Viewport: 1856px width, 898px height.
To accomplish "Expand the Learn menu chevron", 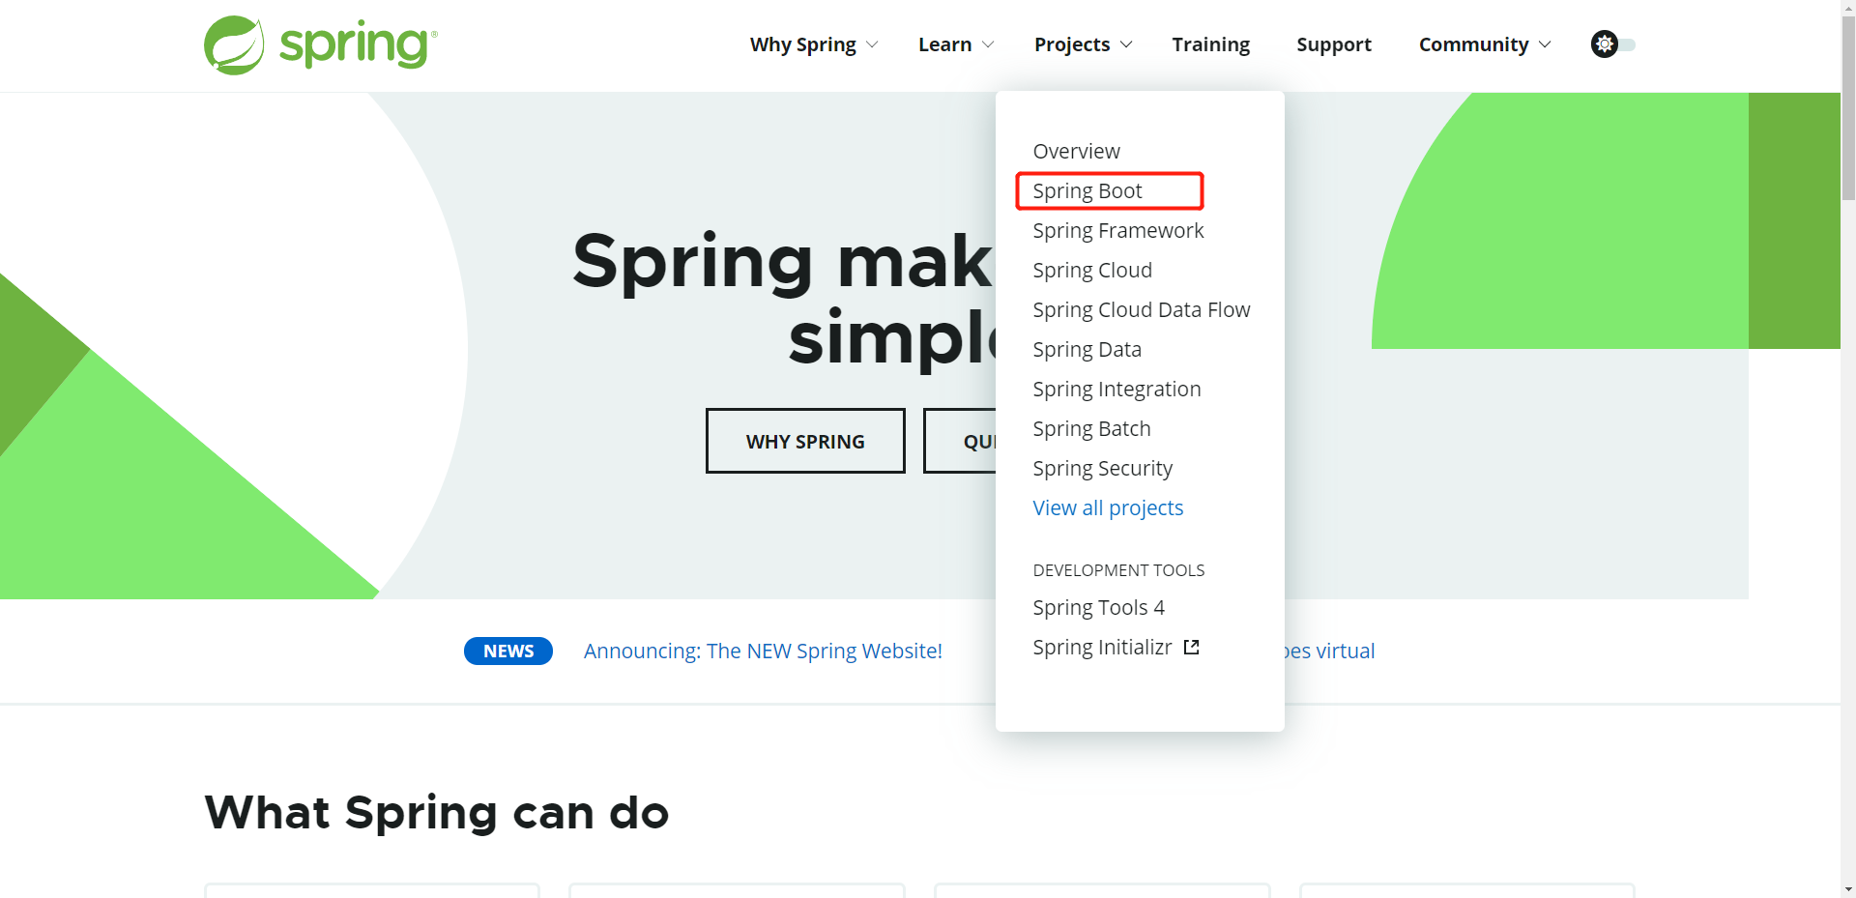I will point(988,44).
